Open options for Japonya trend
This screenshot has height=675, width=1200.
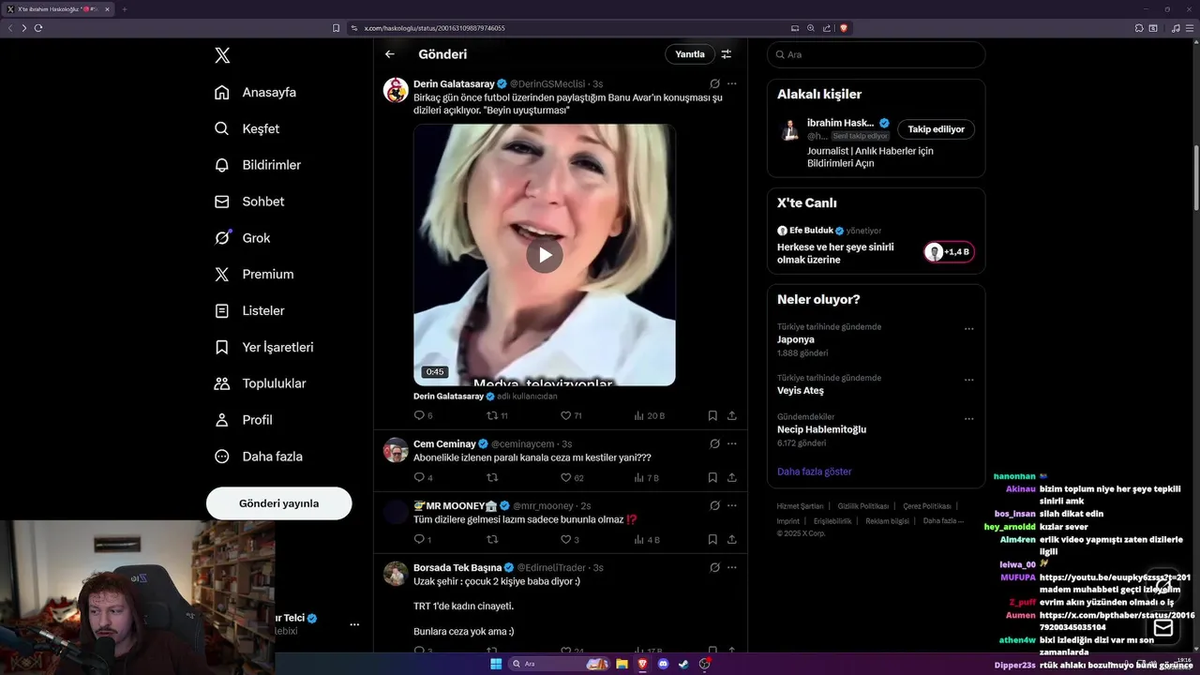968,329
